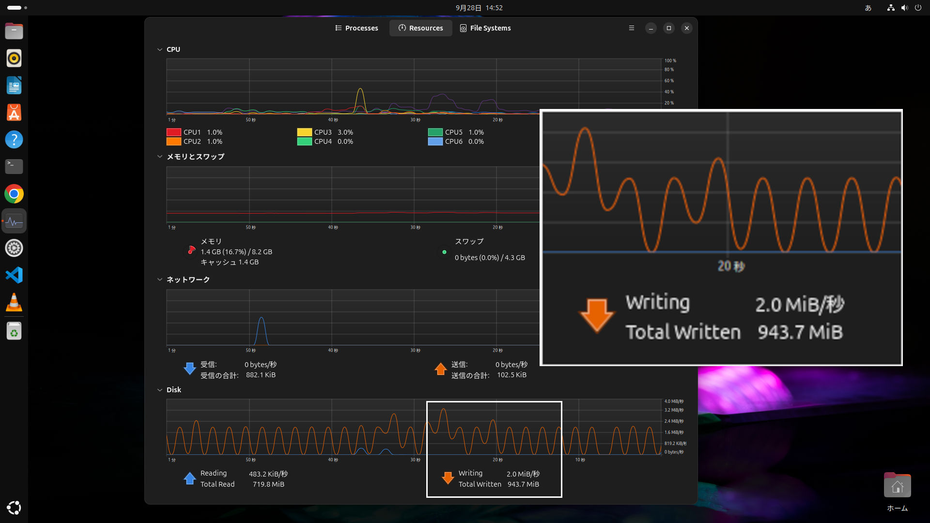Collapse the Disk section
930x523 pixels.
160,389
